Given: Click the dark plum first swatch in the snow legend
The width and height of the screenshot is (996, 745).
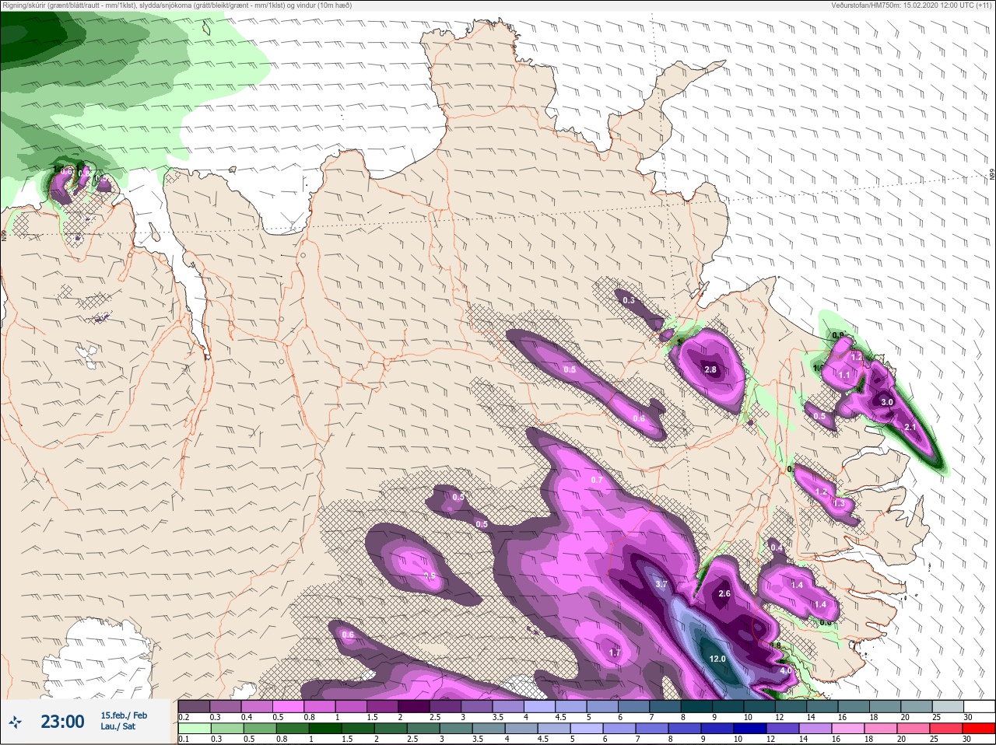Looking at the screenshot, I should 194,706.
